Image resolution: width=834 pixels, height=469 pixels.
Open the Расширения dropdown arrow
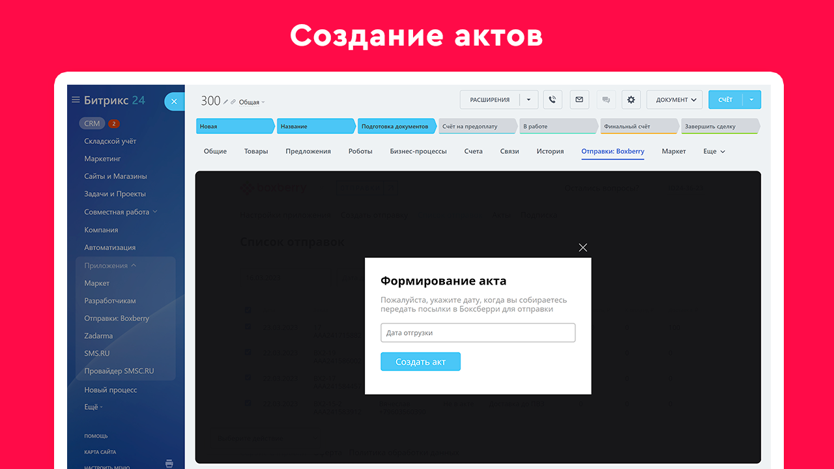tap(529, 100)
